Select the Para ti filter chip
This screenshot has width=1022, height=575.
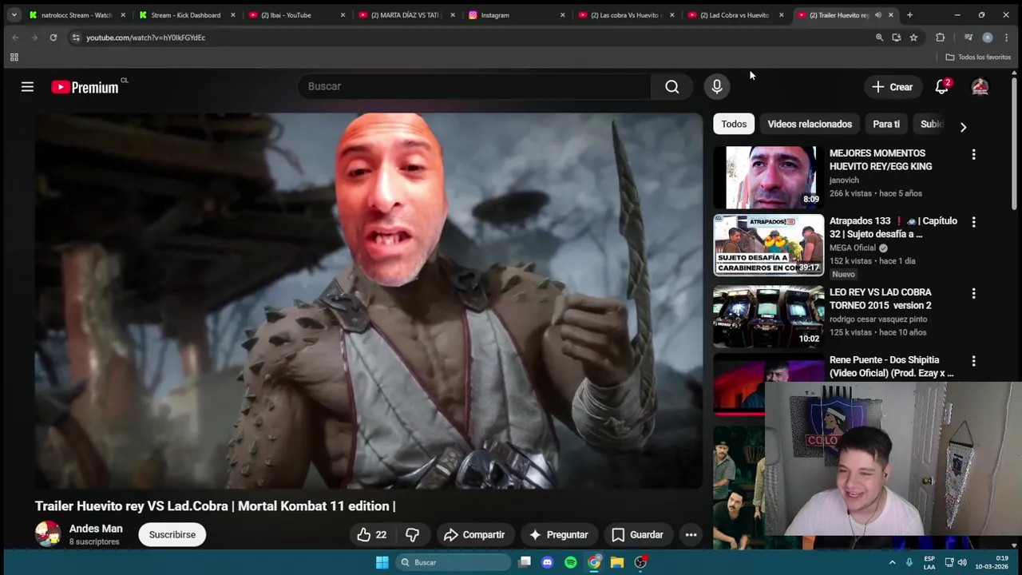click(x=886, y=124)
